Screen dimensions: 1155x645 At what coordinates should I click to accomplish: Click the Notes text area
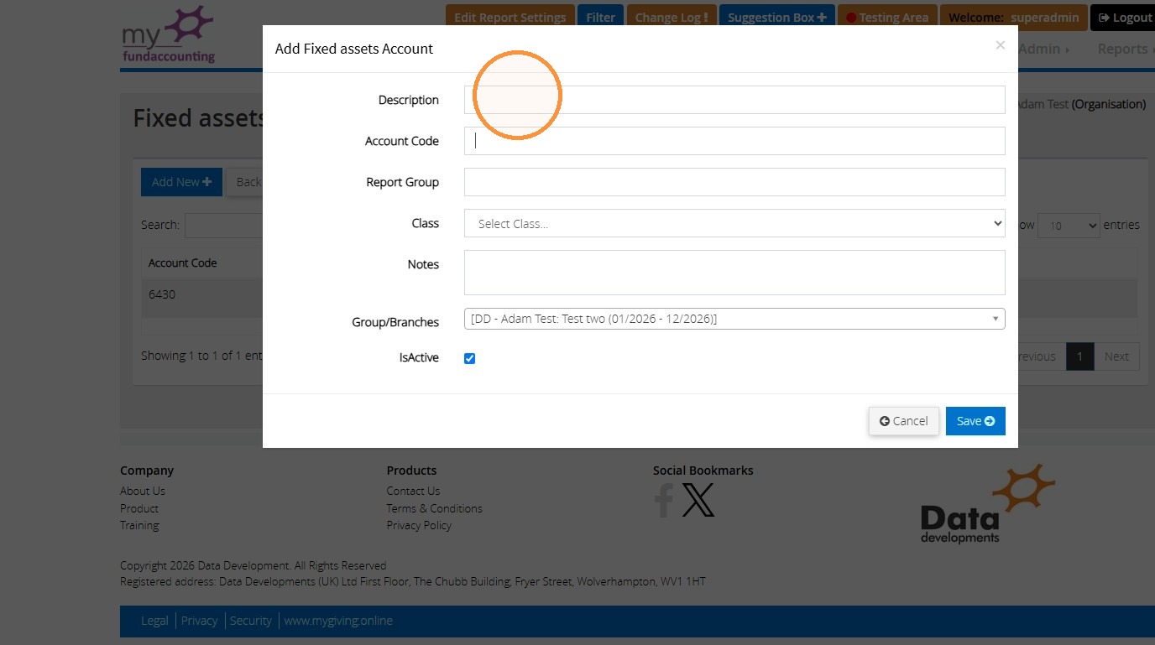point(734,273)
